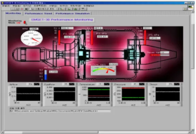Screen dimensions: 196x134
Task: Click the T3 K temperature value field
Action: [98, 28]
